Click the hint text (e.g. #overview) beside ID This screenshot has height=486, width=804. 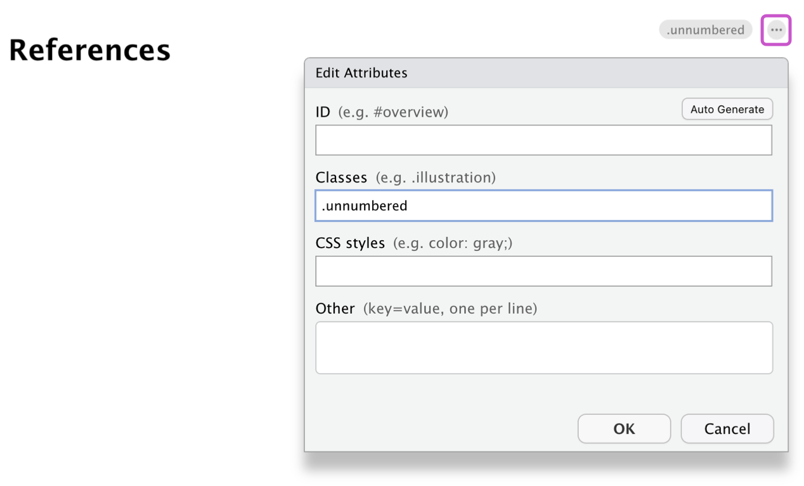(x=392, y=112)
